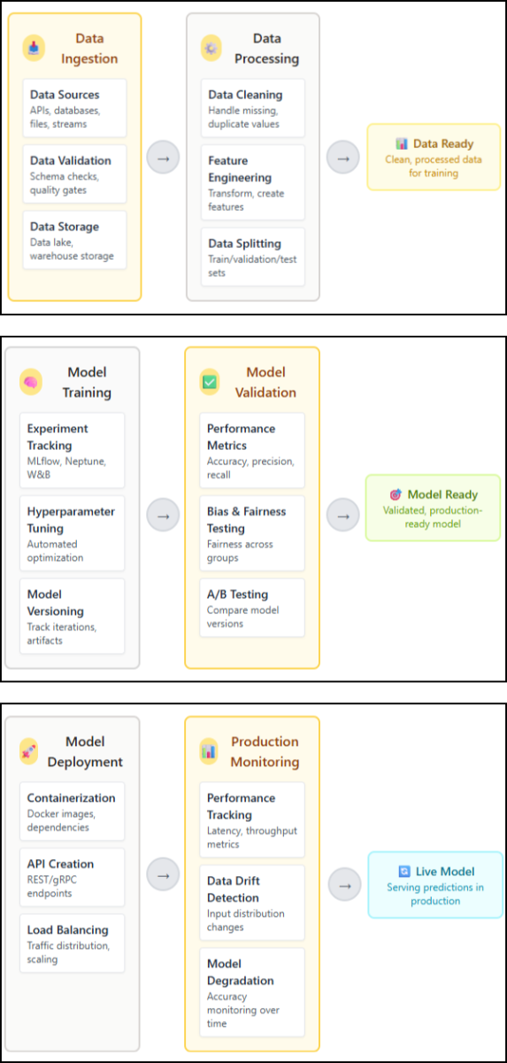Click the Data Processing gear icon
The height and width of the screenshot is (1063, 507).
point(211,49)
